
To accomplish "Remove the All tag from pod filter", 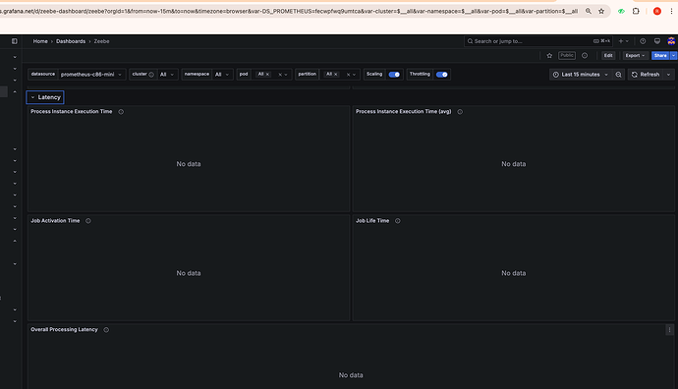I will (267, 75).
